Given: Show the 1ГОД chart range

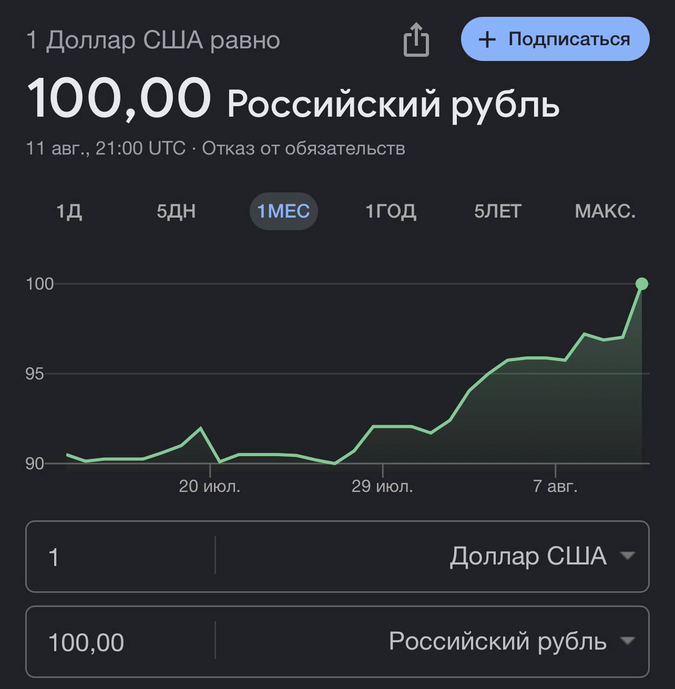Looking at the screenshot, I should tap(391, 211).
